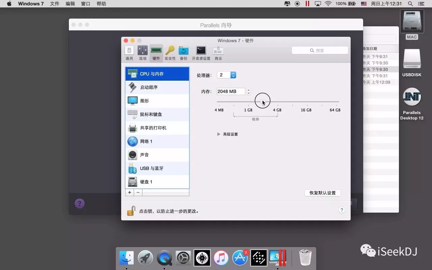This screenshot has width=432, height=270.
Task: Click the screen recording menu bar icon
Action: coord(297,4)
